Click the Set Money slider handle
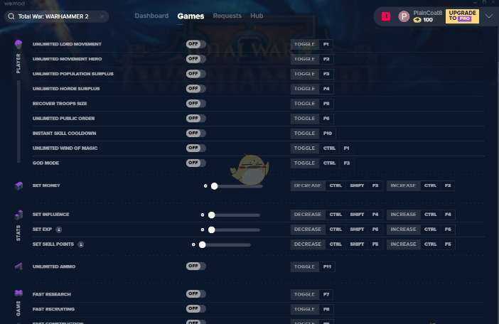Screen dimensions: 499x324 click(x=214, y=186)
